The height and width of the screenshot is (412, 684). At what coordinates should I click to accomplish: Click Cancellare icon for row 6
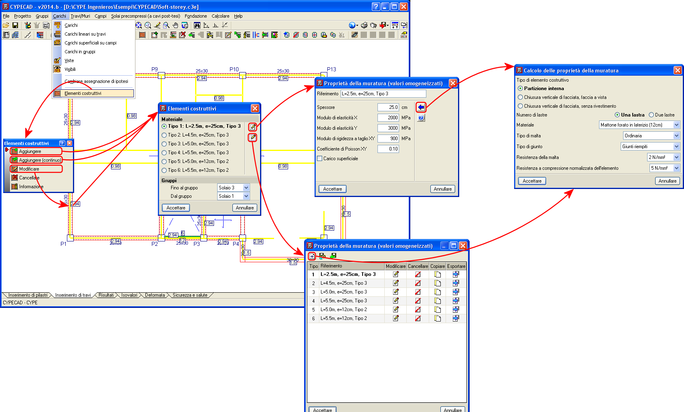(x=418, y=318)
